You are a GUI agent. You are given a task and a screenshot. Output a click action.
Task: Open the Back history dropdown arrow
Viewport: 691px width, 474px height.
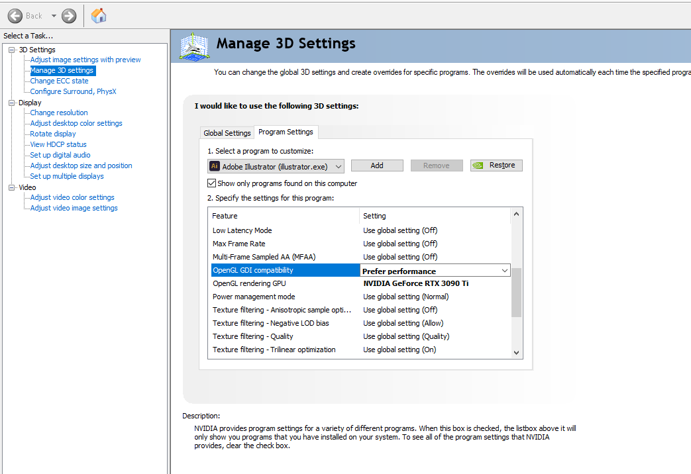click(54, 16)
